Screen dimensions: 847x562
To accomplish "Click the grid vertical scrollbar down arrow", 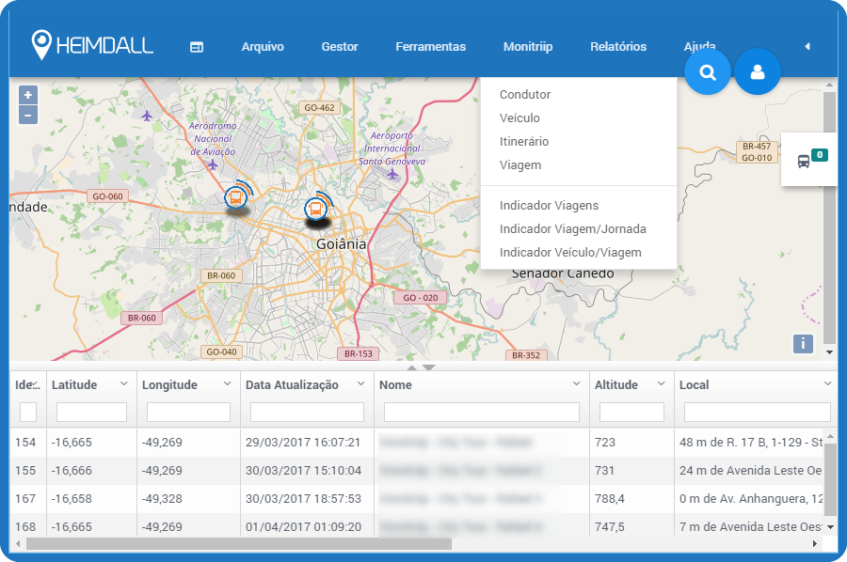I will [830, 527].
